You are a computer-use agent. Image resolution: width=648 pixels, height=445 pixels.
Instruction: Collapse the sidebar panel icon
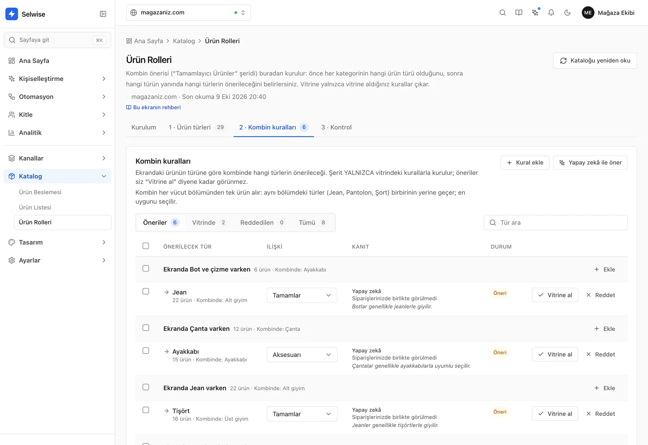pyautogui.click(x=103, y=14)
